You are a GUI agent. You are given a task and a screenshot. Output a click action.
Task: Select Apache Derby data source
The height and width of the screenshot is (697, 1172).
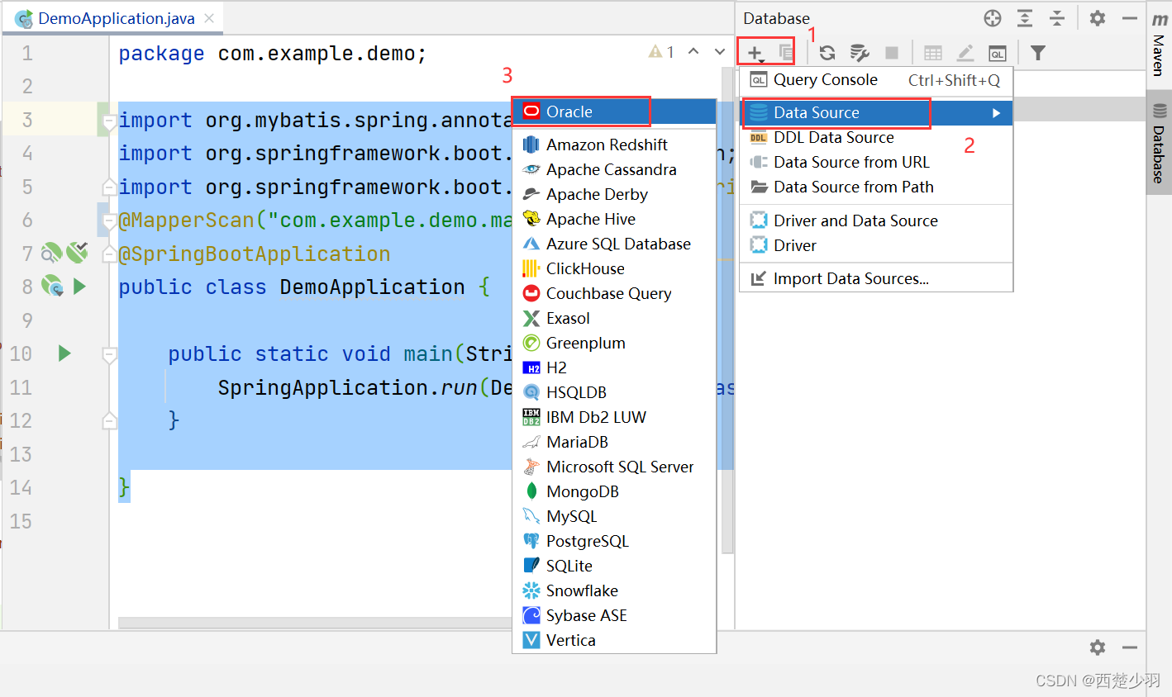[x=614, y=194]
